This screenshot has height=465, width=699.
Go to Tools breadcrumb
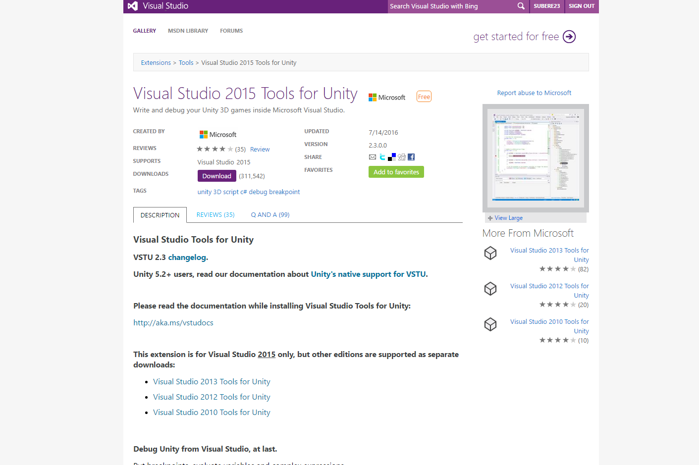pos(186,63)
